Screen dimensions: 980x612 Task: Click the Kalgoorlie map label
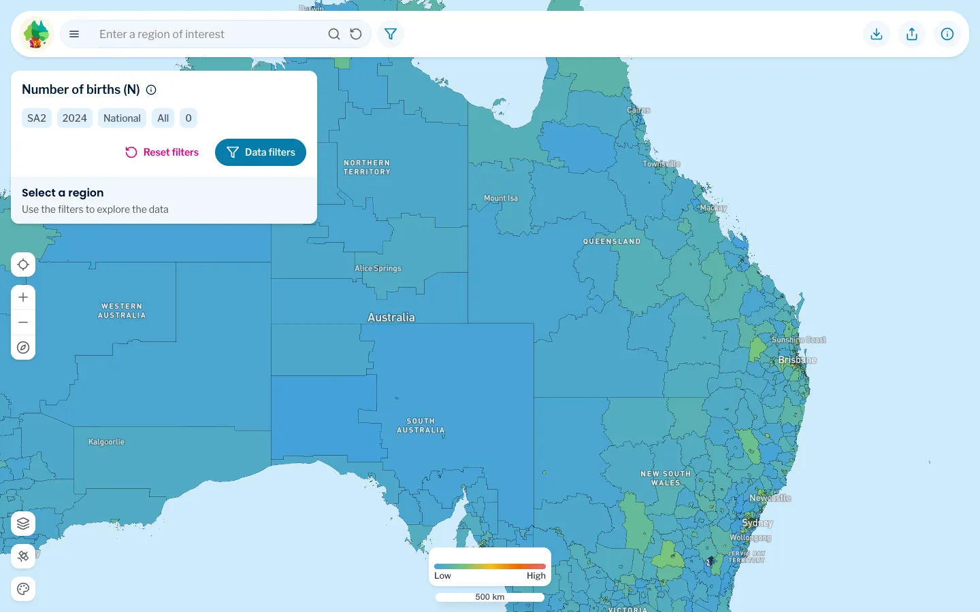106,442
